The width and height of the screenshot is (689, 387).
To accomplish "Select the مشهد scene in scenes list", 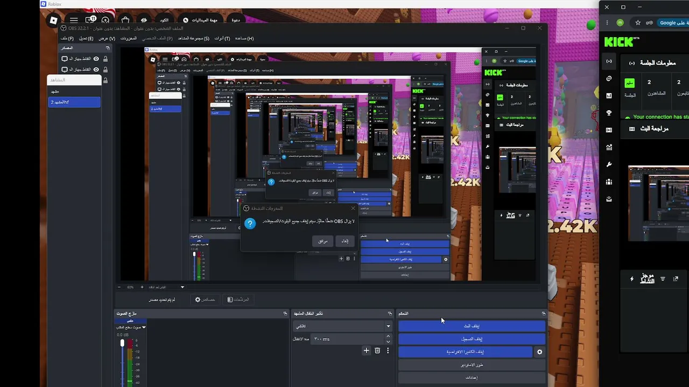I will point(74,91).
